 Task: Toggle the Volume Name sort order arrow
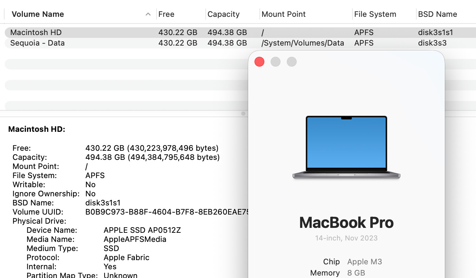[148, 14]
